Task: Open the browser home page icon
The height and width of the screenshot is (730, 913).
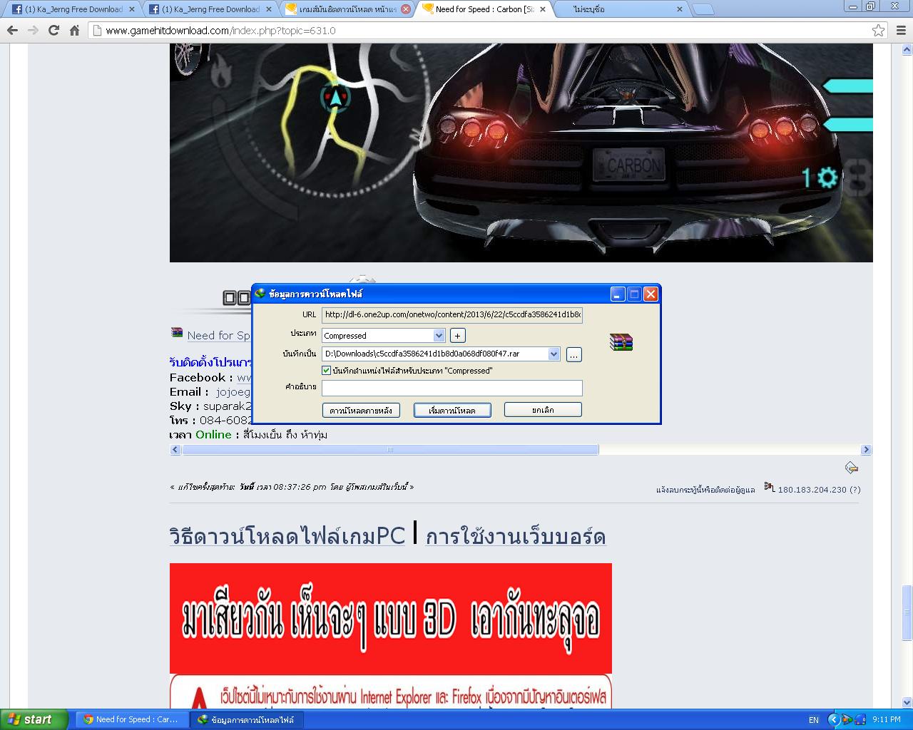Action: click(74, 31)
